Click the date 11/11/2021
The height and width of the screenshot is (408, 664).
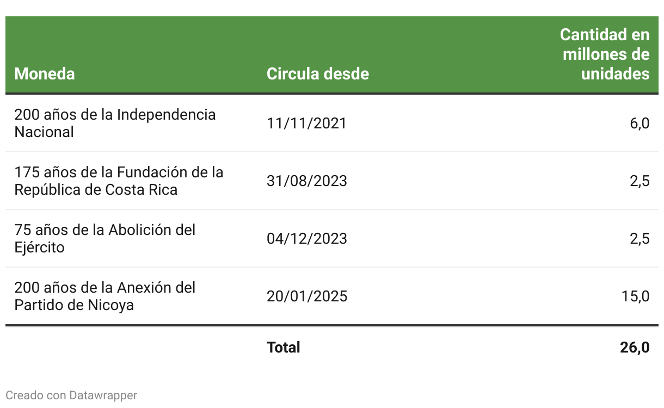pyautogui.click(x=306, y=123)
